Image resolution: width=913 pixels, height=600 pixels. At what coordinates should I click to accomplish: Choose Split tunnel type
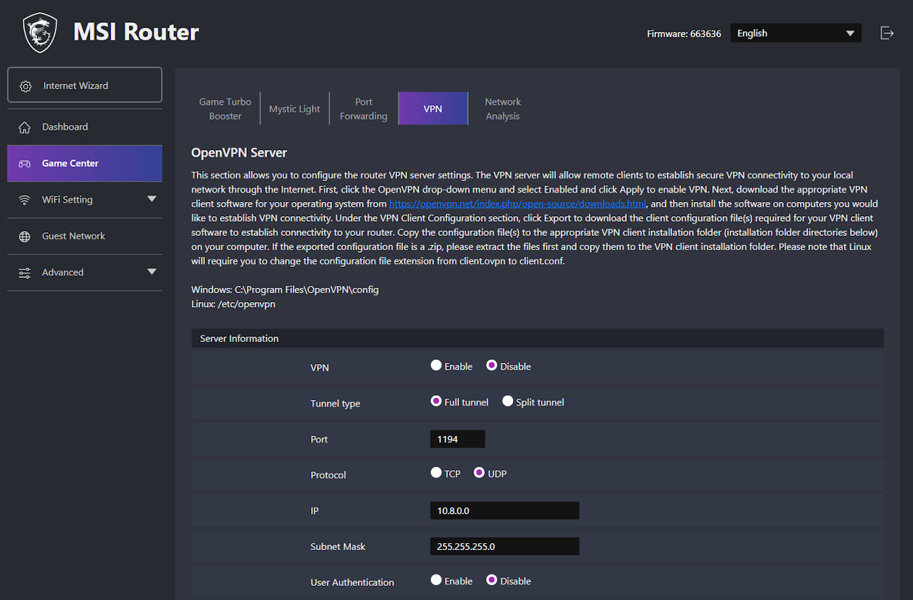coord(507,401)
